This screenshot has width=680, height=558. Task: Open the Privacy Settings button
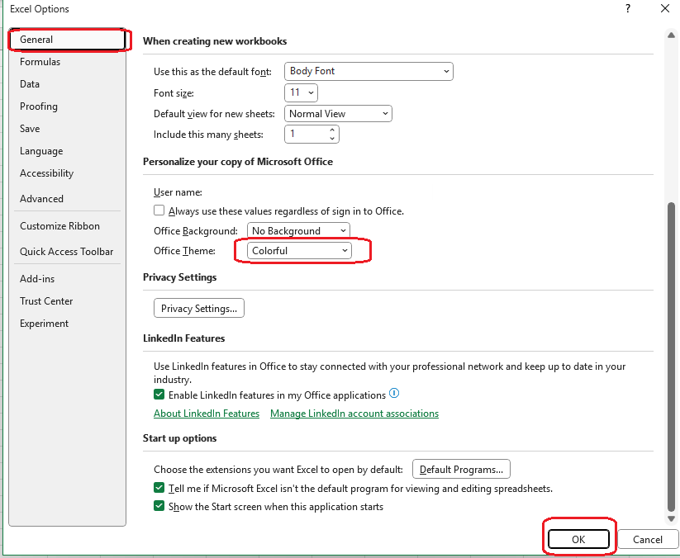[x=199, y=308]
